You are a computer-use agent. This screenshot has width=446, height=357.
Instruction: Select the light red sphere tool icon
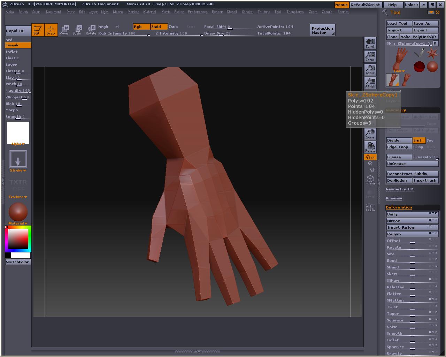[x=432, y=66]
